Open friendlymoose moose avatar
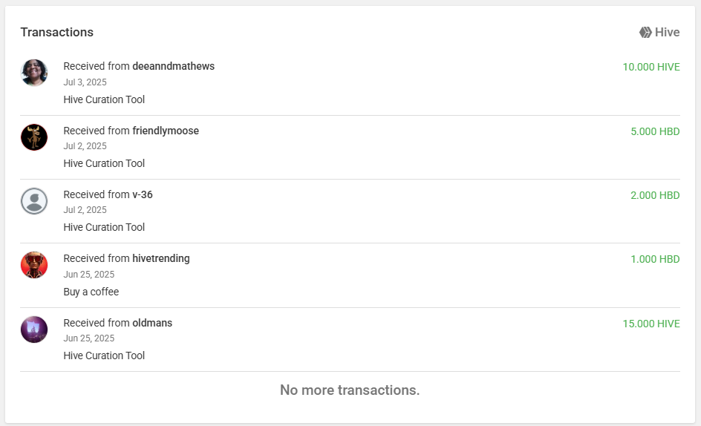 [x=34, y=137]
